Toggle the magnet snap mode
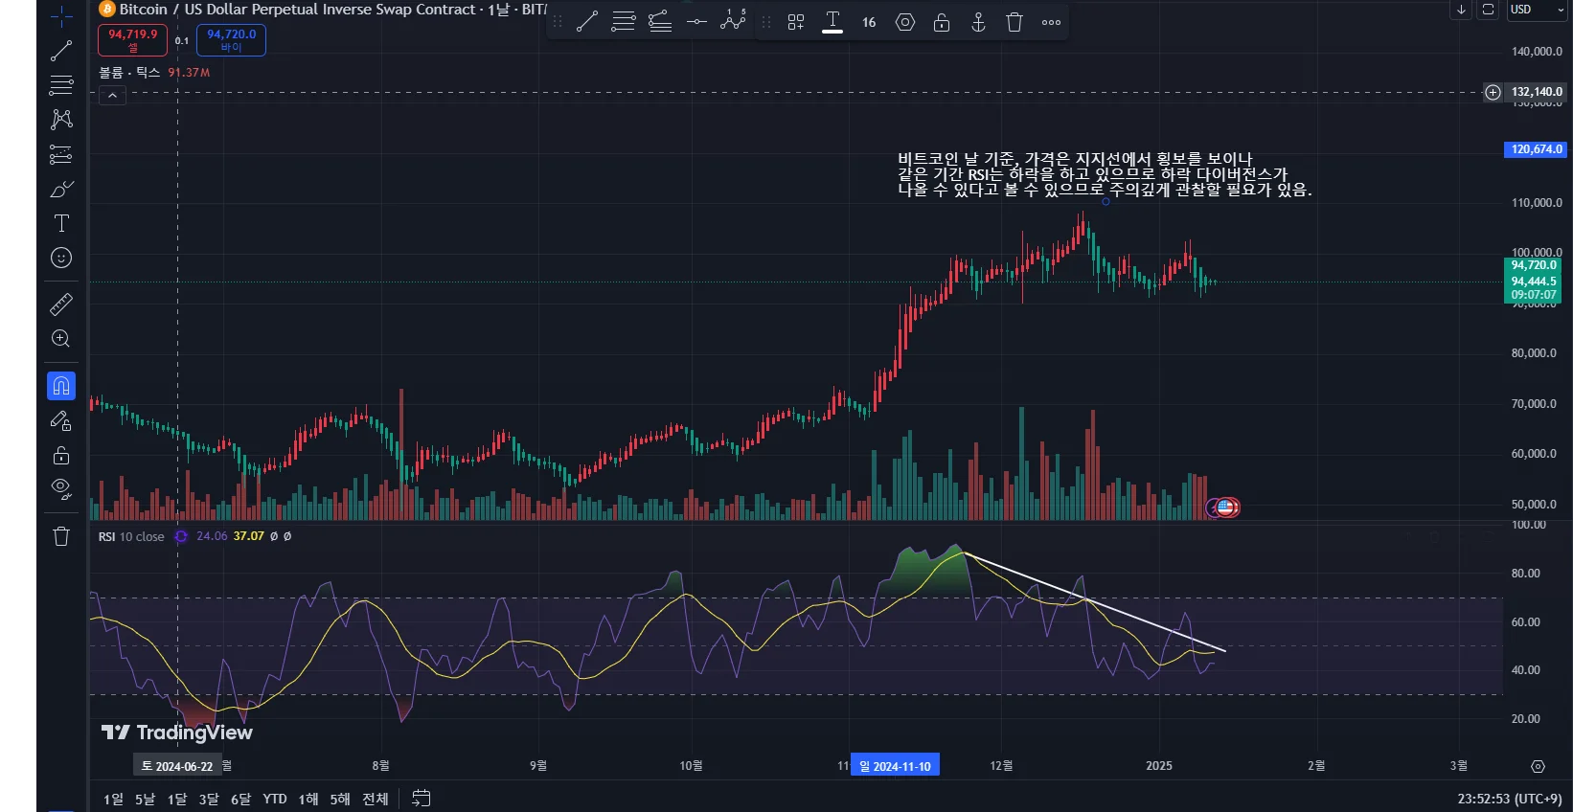The image size is (1573, 812). pos(61,386)
